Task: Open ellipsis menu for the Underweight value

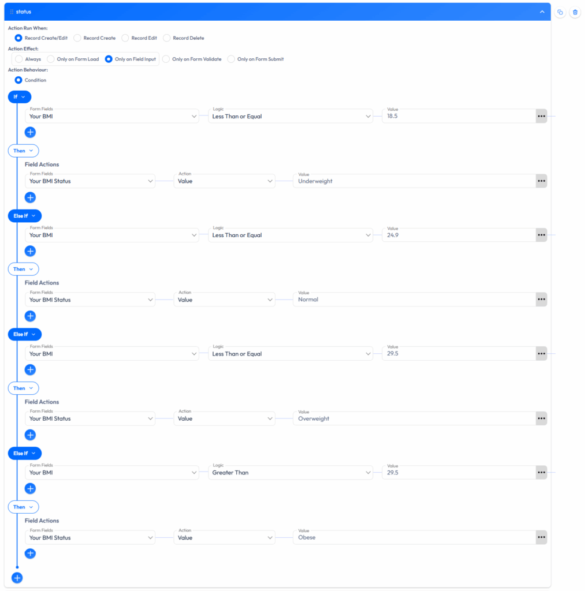Action: [541, 181]
